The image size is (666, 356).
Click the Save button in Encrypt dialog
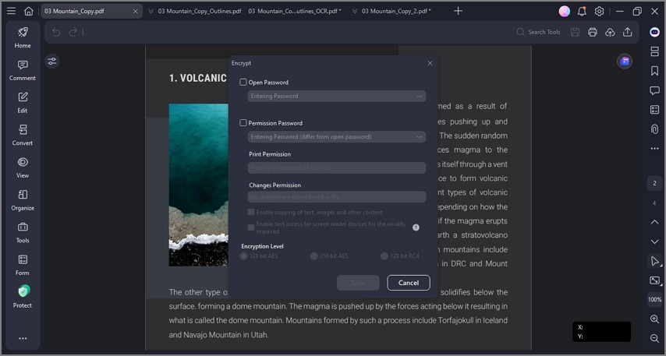point(358,283)
